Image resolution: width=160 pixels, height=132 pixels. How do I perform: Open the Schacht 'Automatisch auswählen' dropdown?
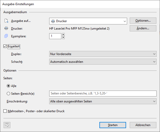tap(103, 62)
